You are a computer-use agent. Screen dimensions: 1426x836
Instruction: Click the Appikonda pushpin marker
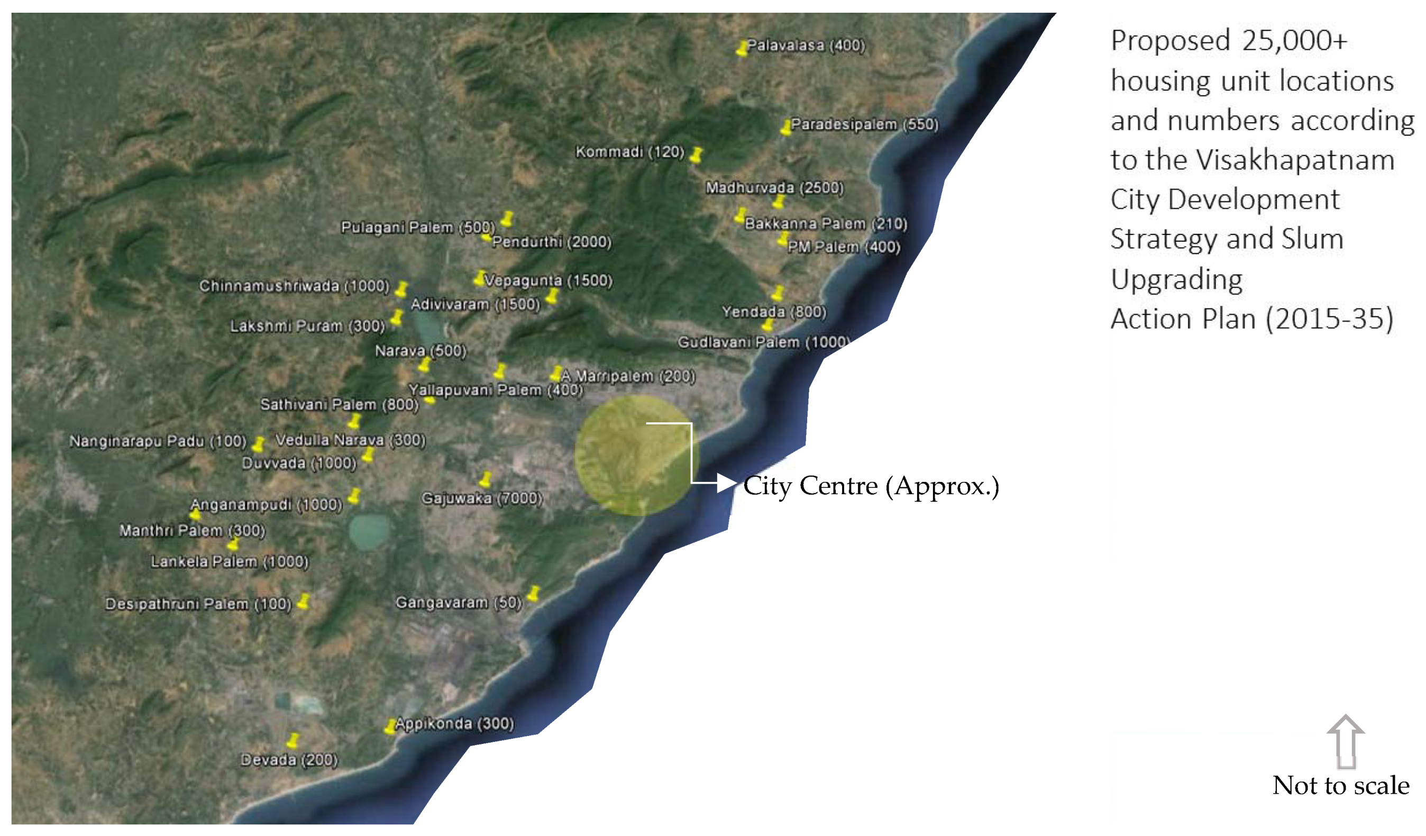(x=390, y=728)
